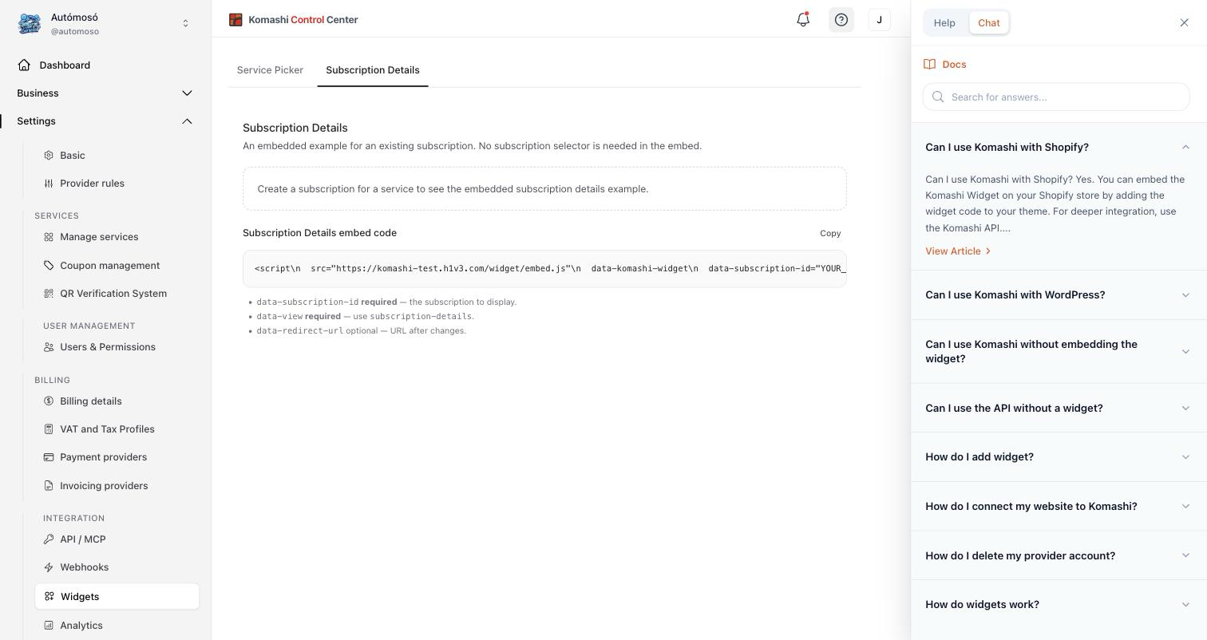This screenshot has width=1207, height=640.
Task: Switch to the Service Picker tab
Action: coord(270,70)
